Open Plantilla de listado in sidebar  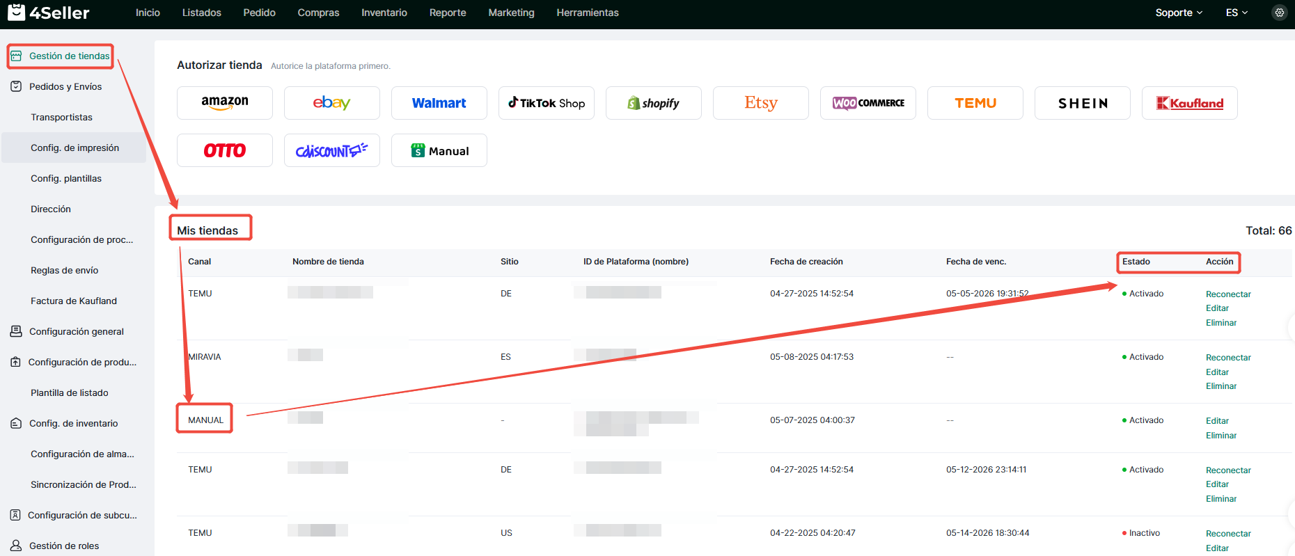click(x=70, y=392)
